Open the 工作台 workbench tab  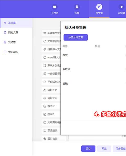55,9
